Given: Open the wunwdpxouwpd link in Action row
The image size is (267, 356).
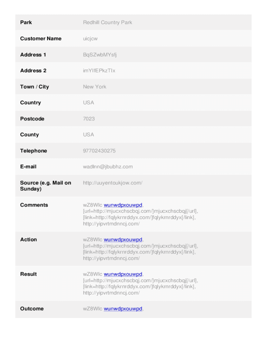Looking at the screenshot, I should [123, 240].
